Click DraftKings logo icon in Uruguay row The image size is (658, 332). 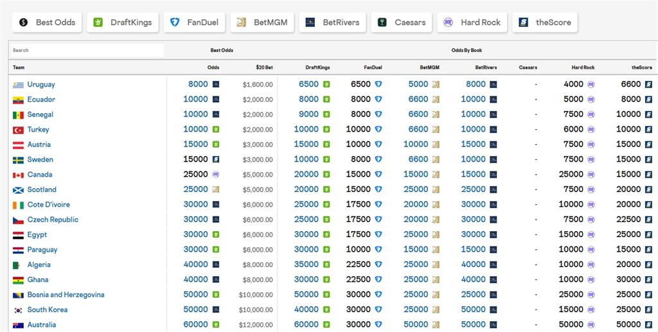coord(326,84)
